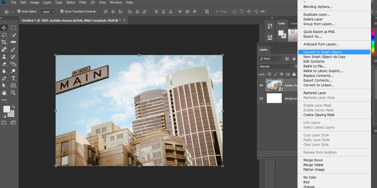
Task: Choose Convert to Smart Object
Action: (x=322, y=52)
